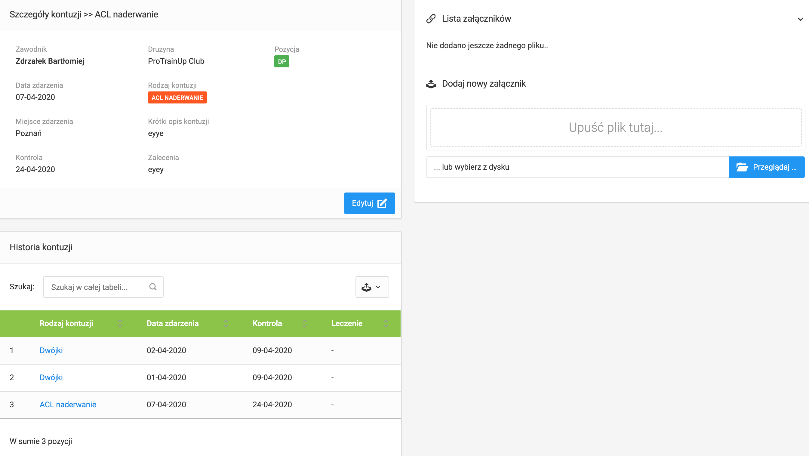Sort by Rodzaj kontuzji column arrows
Viewport: 809px width, 456px height.
(x=120, y=323)
